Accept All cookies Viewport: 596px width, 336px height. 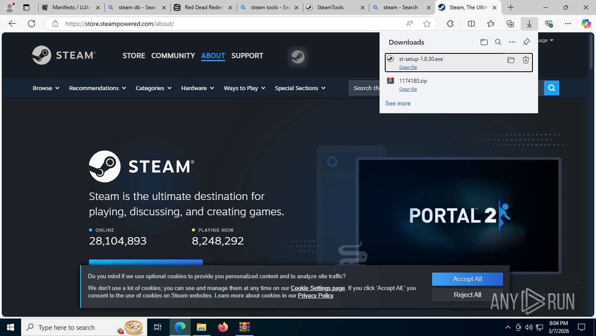pyautogui.click(x=468, y=279)
